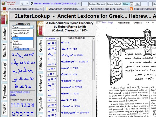Click the aleph icon before Hebrew Lexicons
156x117 pixels.
tap(32, 3)
